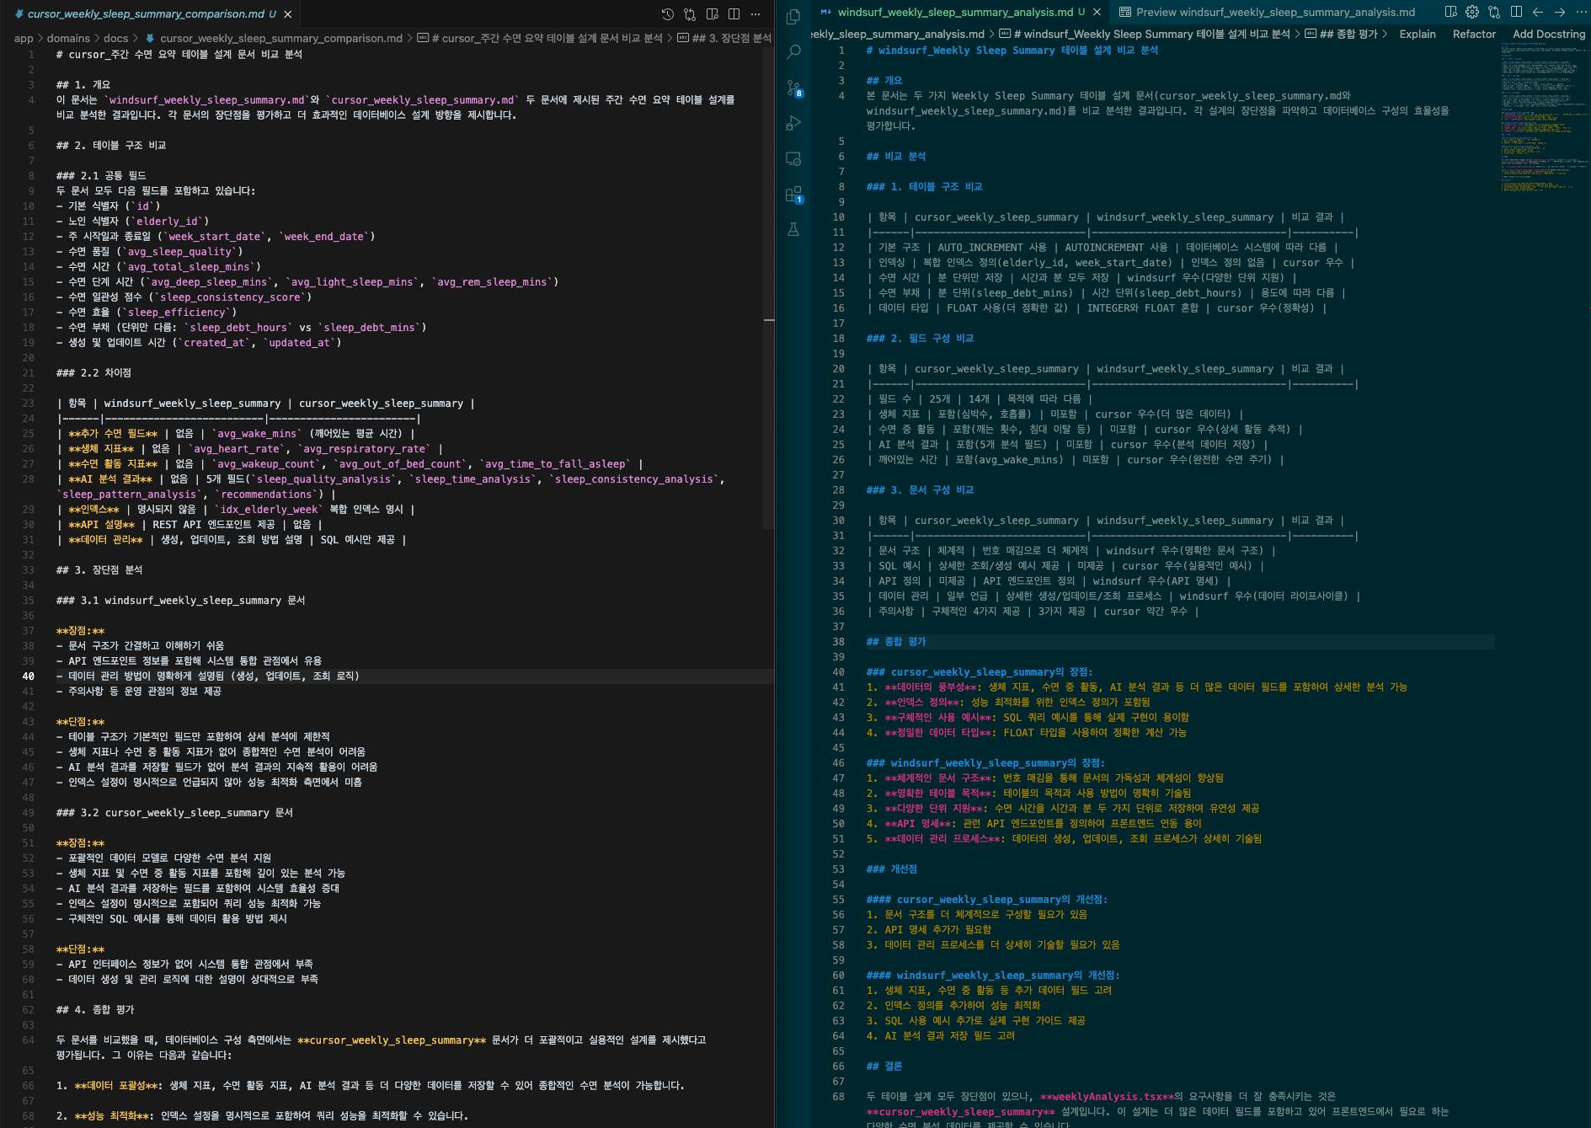
Task: Click '### 개선점' heading in right editor
Action: [892, 869]
